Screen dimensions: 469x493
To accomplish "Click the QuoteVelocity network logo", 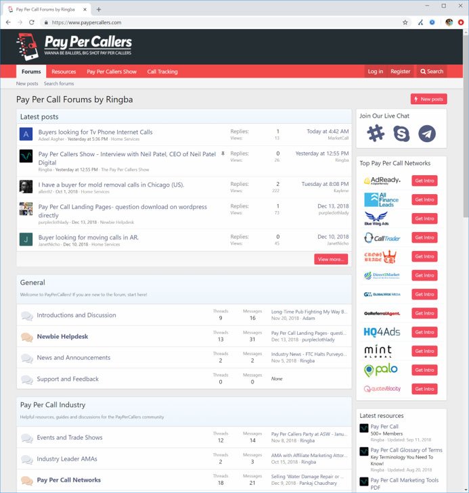I will [x=382, y=389].
